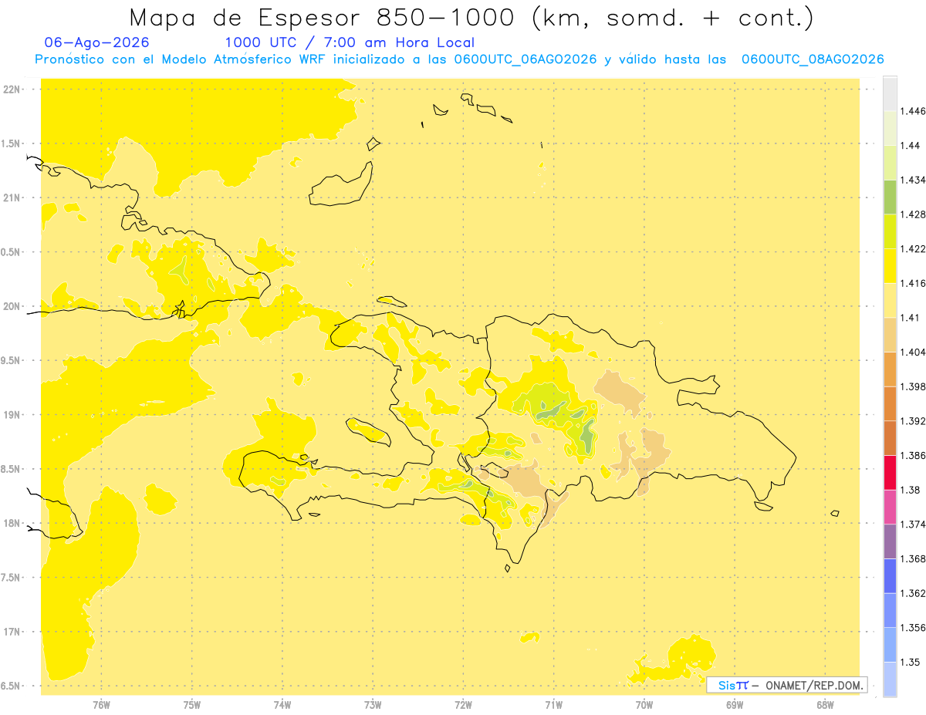
Task: Click the legend value "1.35"
Action: [x=911, y=662]
